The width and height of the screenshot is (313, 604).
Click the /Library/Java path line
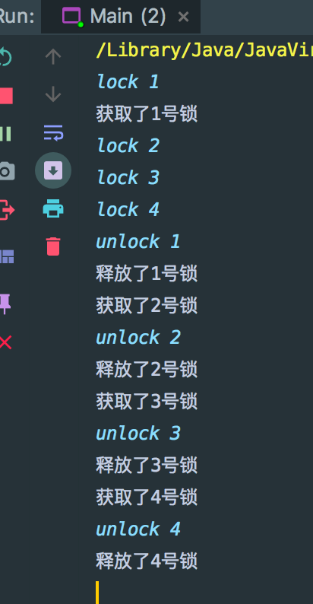[x=204, y=49]
